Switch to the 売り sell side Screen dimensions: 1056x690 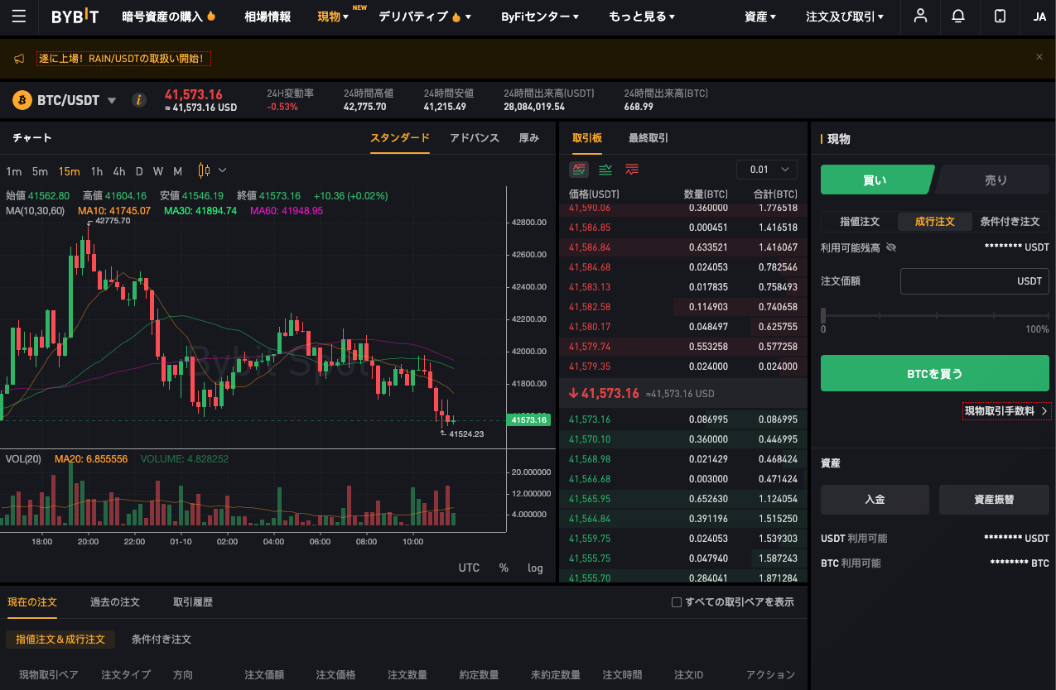click(x=995, y=180)
